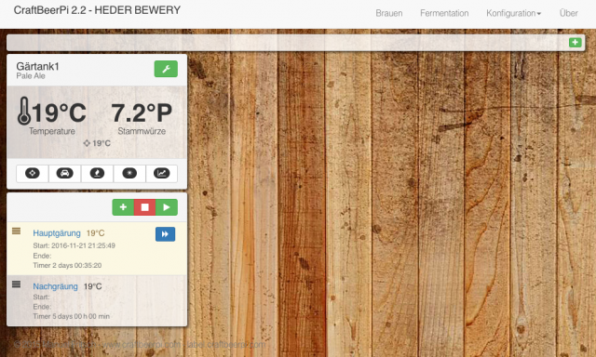This screenshot has height=357, width=596.
Task: Open Gärtank1 settings with the wrench icon
Action: [166, 69]
